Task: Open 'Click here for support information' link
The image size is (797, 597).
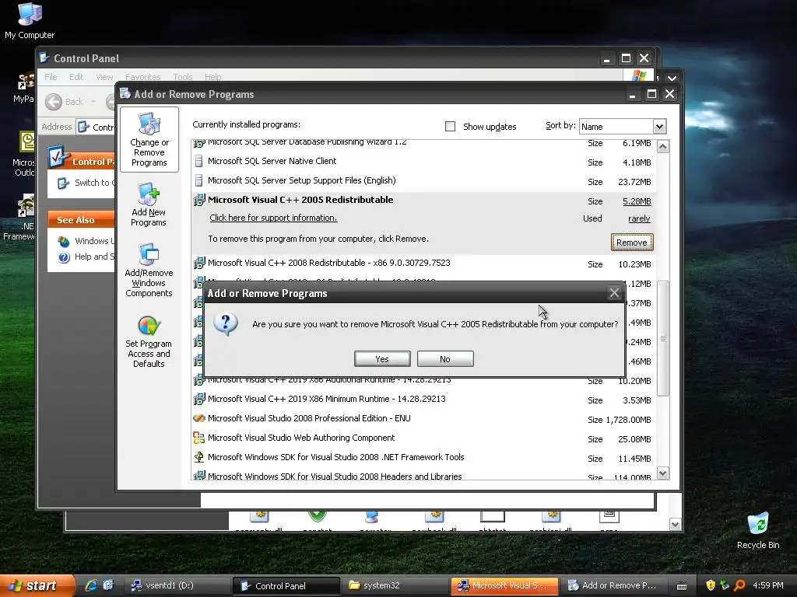Action: 273,218
